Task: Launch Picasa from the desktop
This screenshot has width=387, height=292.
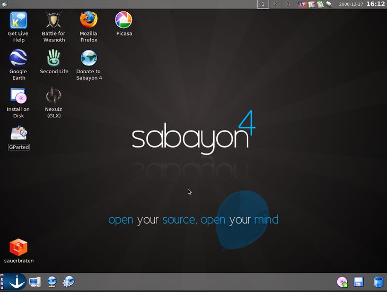Action: pyautogui.click(x=124, y=20)
